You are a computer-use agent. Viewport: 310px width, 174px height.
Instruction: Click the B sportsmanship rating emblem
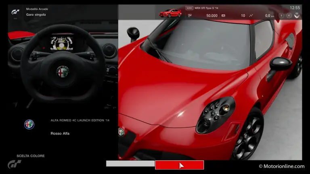[297, 15]
